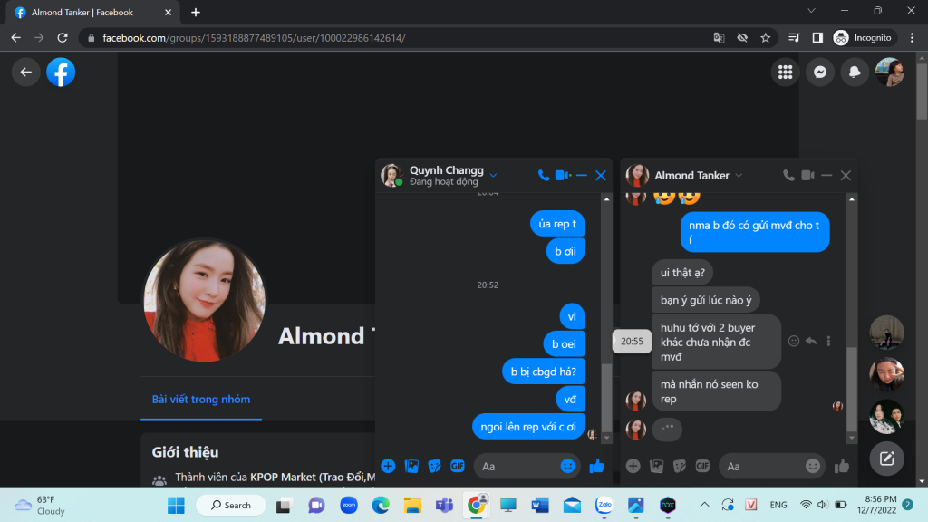Click the Facebook back arrow button

pos(26,72)
